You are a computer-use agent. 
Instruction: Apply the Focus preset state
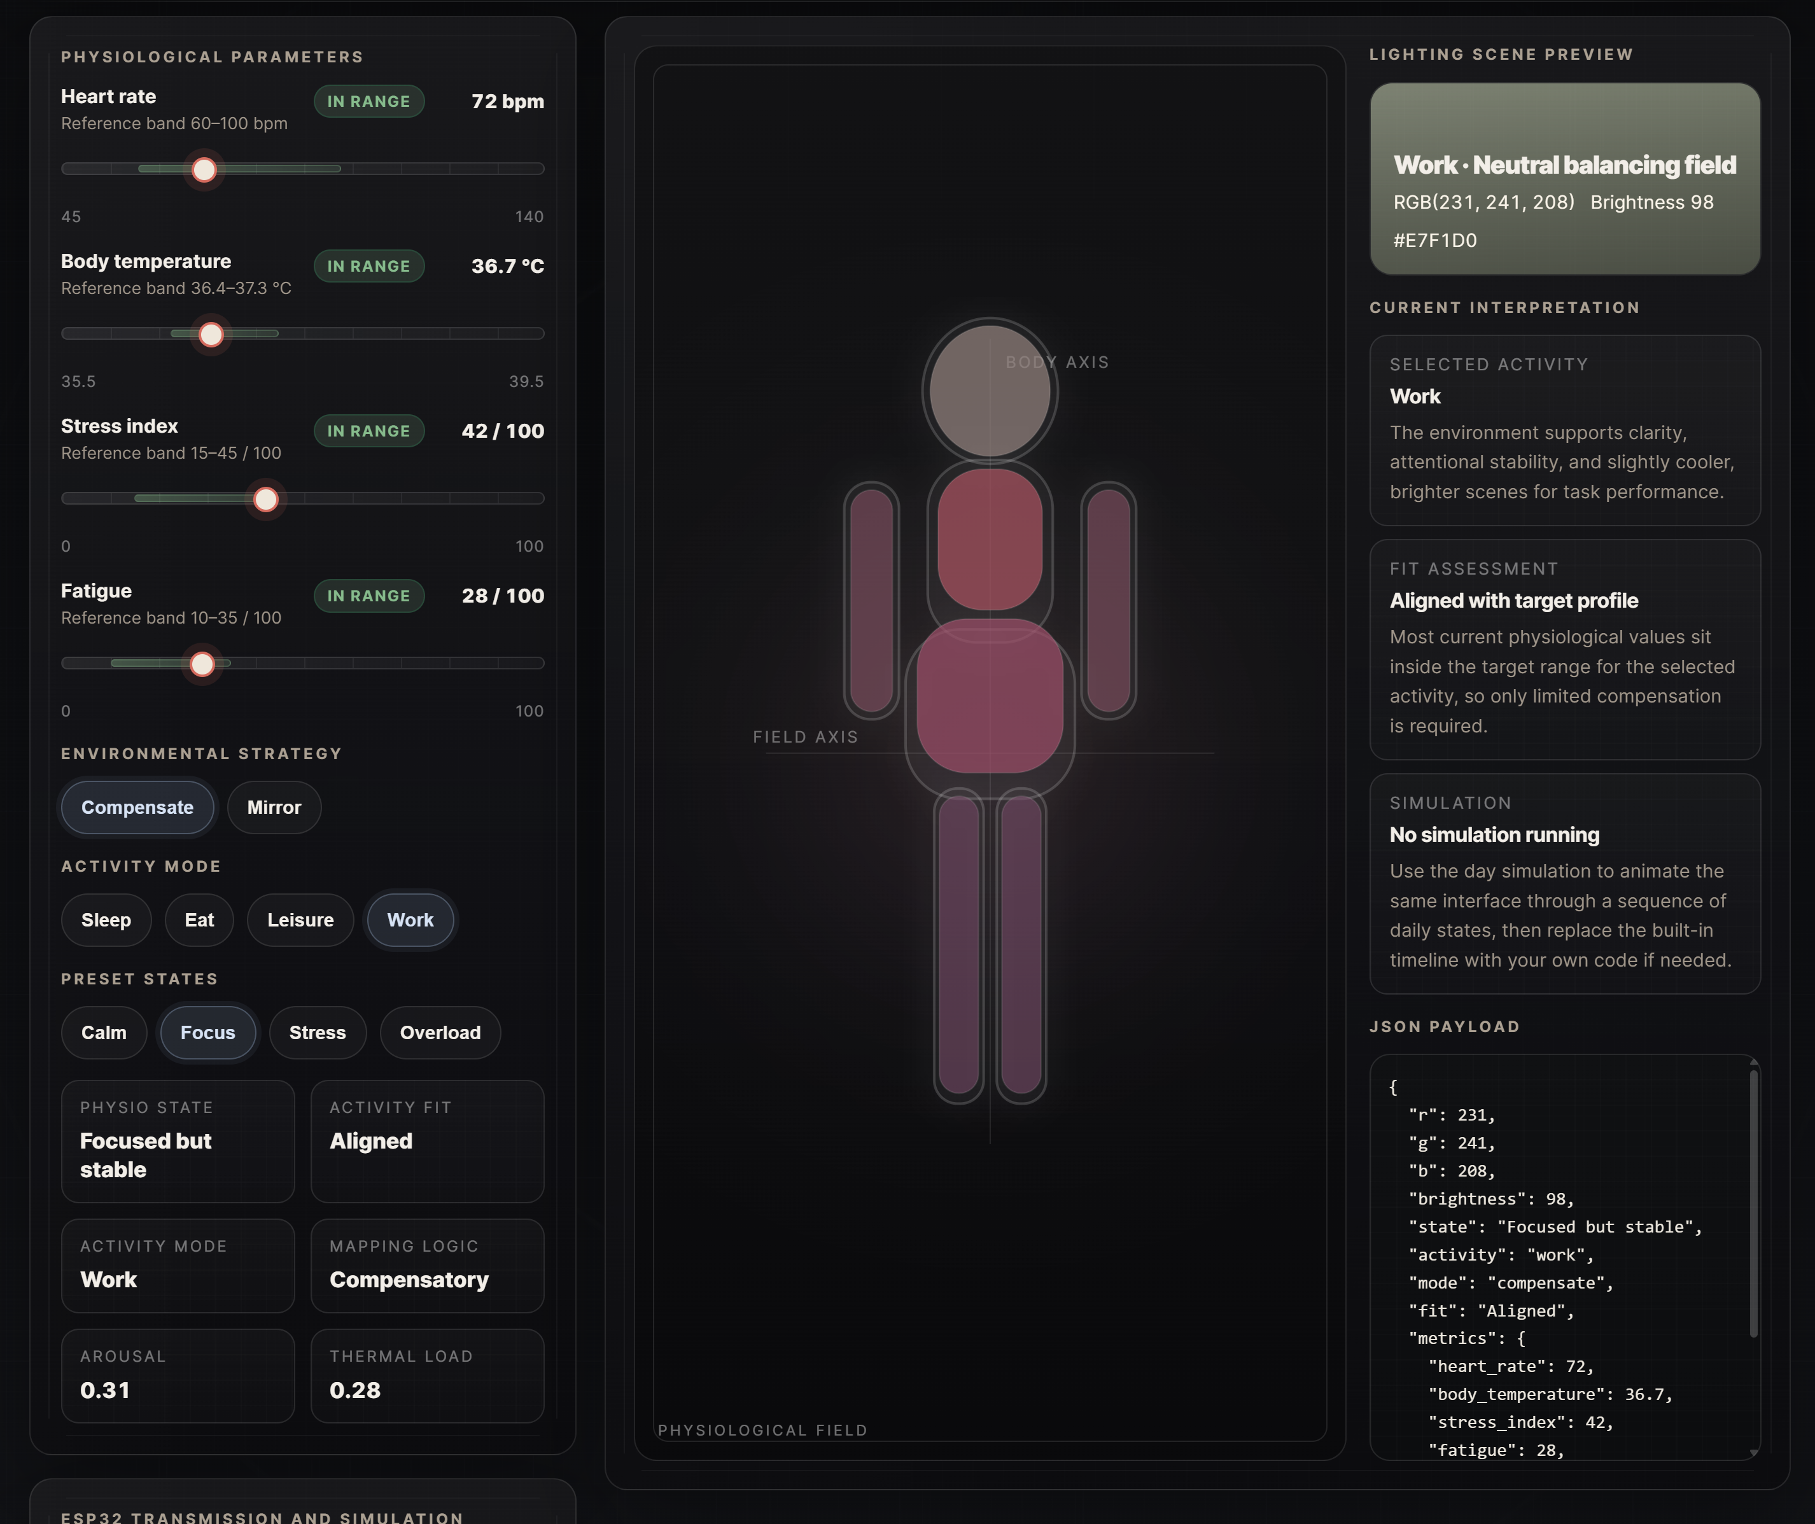[207, 1032]
